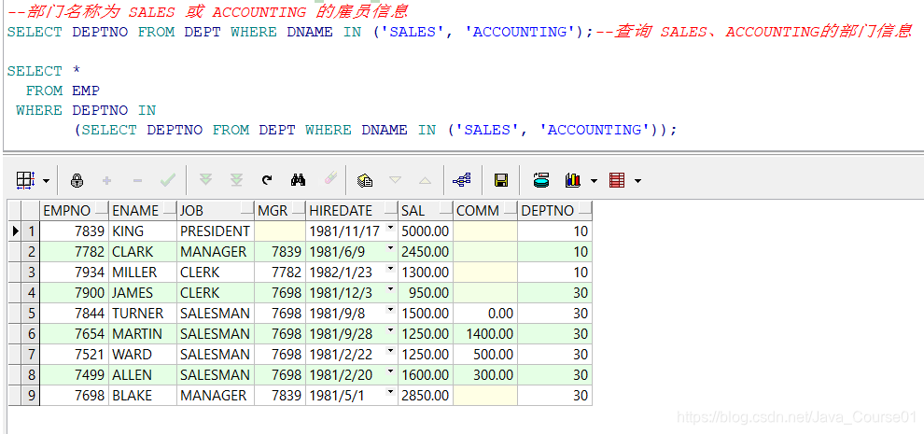
Task: Open date dropdown for 1981/6/9
Action: pyautogui.click(x=390, y=249)
